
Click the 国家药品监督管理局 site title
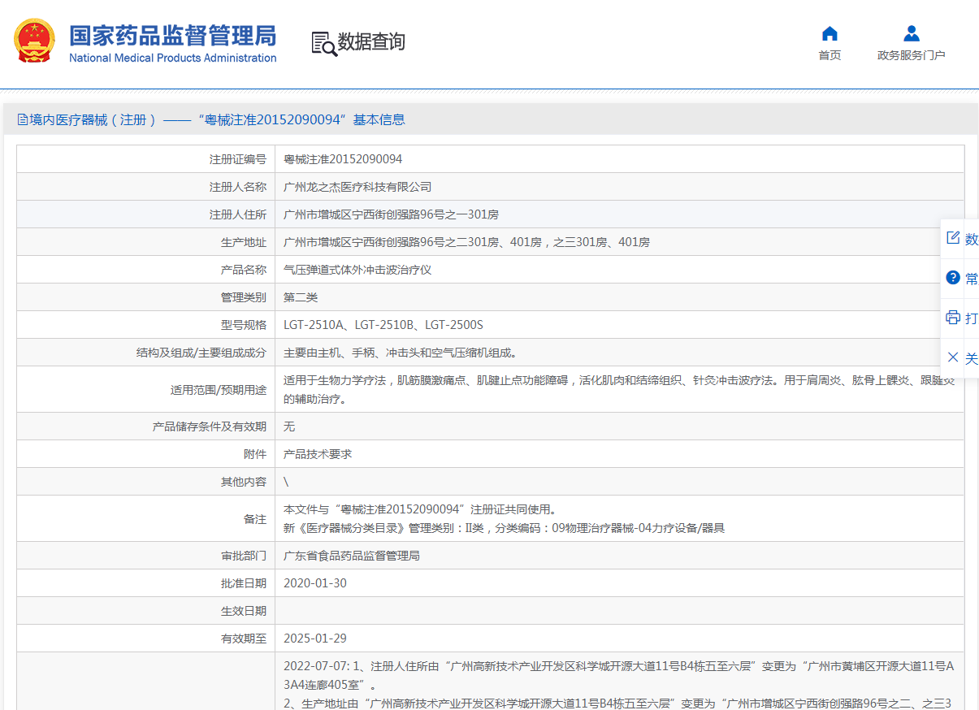pos(172,36)
